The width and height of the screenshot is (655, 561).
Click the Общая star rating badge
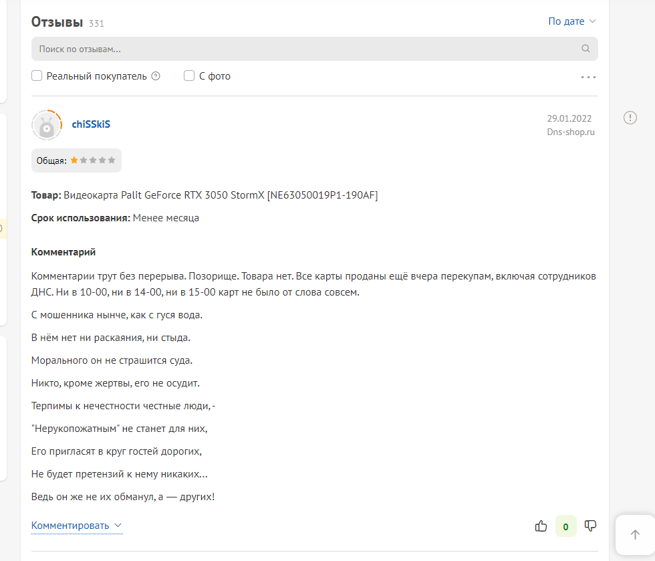(x=76, y=160)
